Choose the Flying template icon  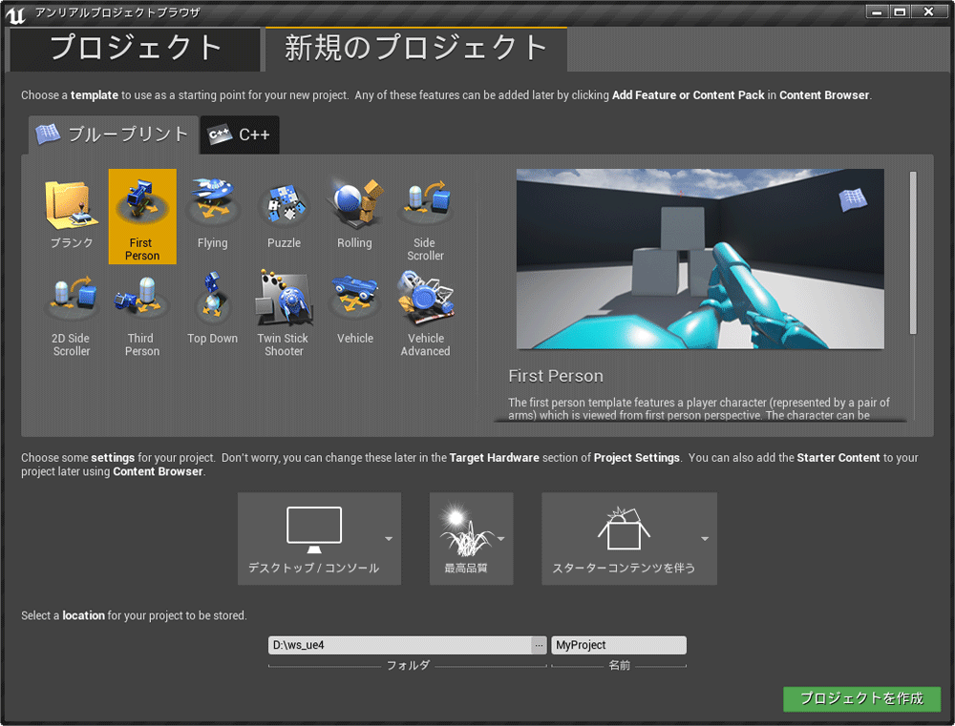[x=213, y=201]
